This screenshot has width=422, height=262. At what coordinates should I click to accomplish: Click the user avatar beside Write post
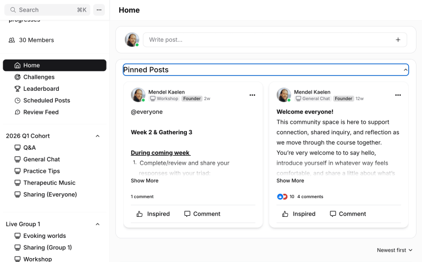132,40
